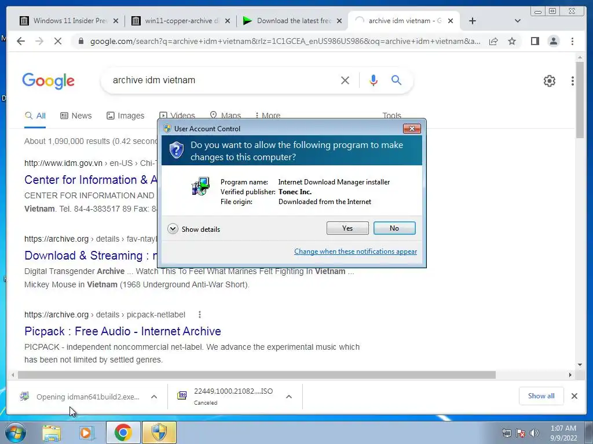593x444 pixels.
Task: Open the Google apps dots menu
Action: (572, 81)
